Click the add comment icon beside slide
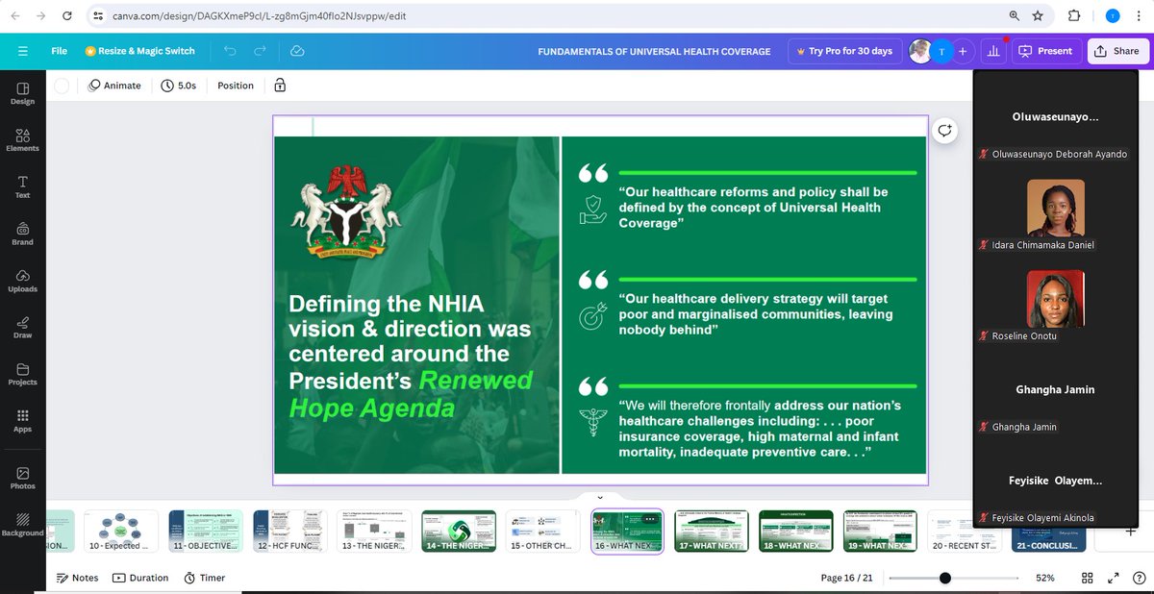Viewport: 1154px width, 594px height. click(x=945, y=132)
